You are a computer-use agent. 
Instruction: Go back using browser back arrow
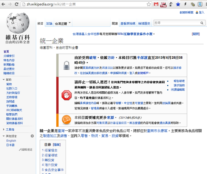[4, 4]
